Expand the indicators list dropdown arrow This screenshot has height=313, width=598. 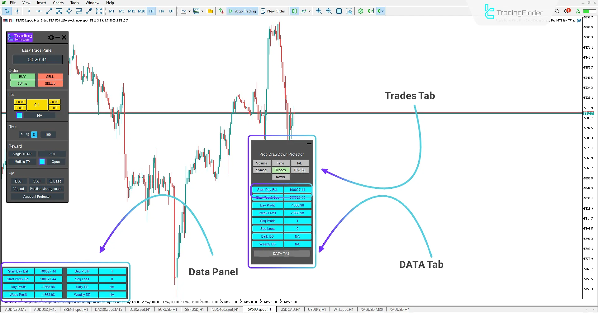310,11
